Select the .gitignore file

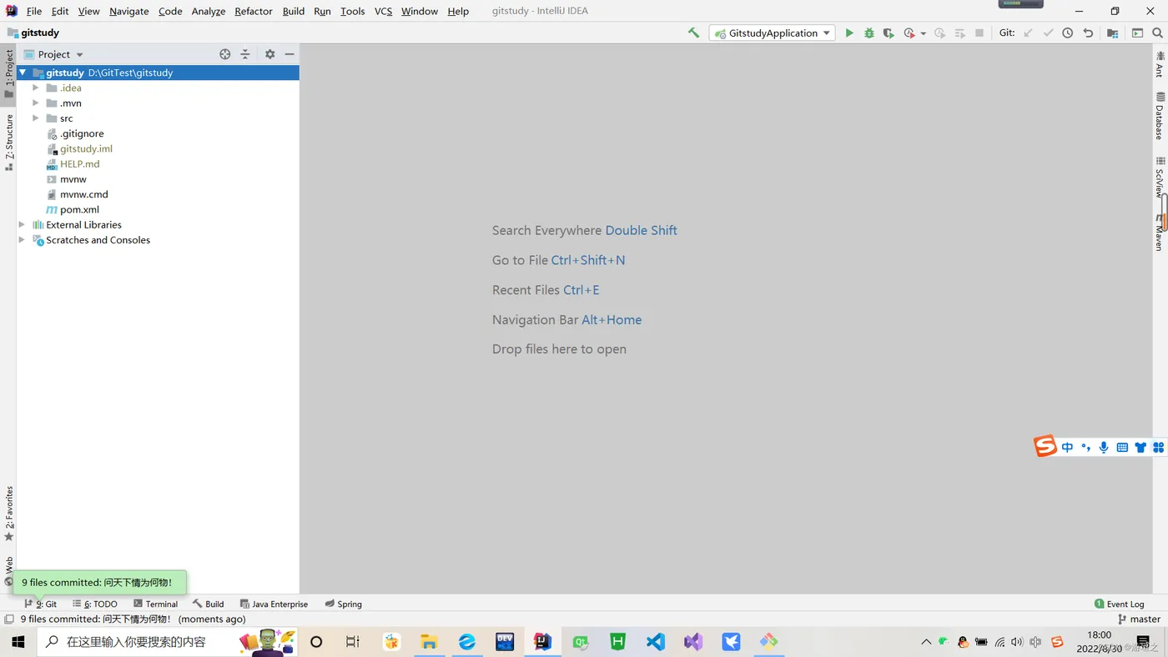[x=82, y=133]
